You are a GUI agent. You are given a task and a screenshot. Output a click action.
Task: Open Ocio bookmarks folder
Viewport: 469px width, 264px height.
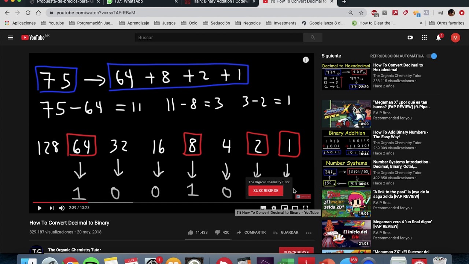tap(189, 23)
